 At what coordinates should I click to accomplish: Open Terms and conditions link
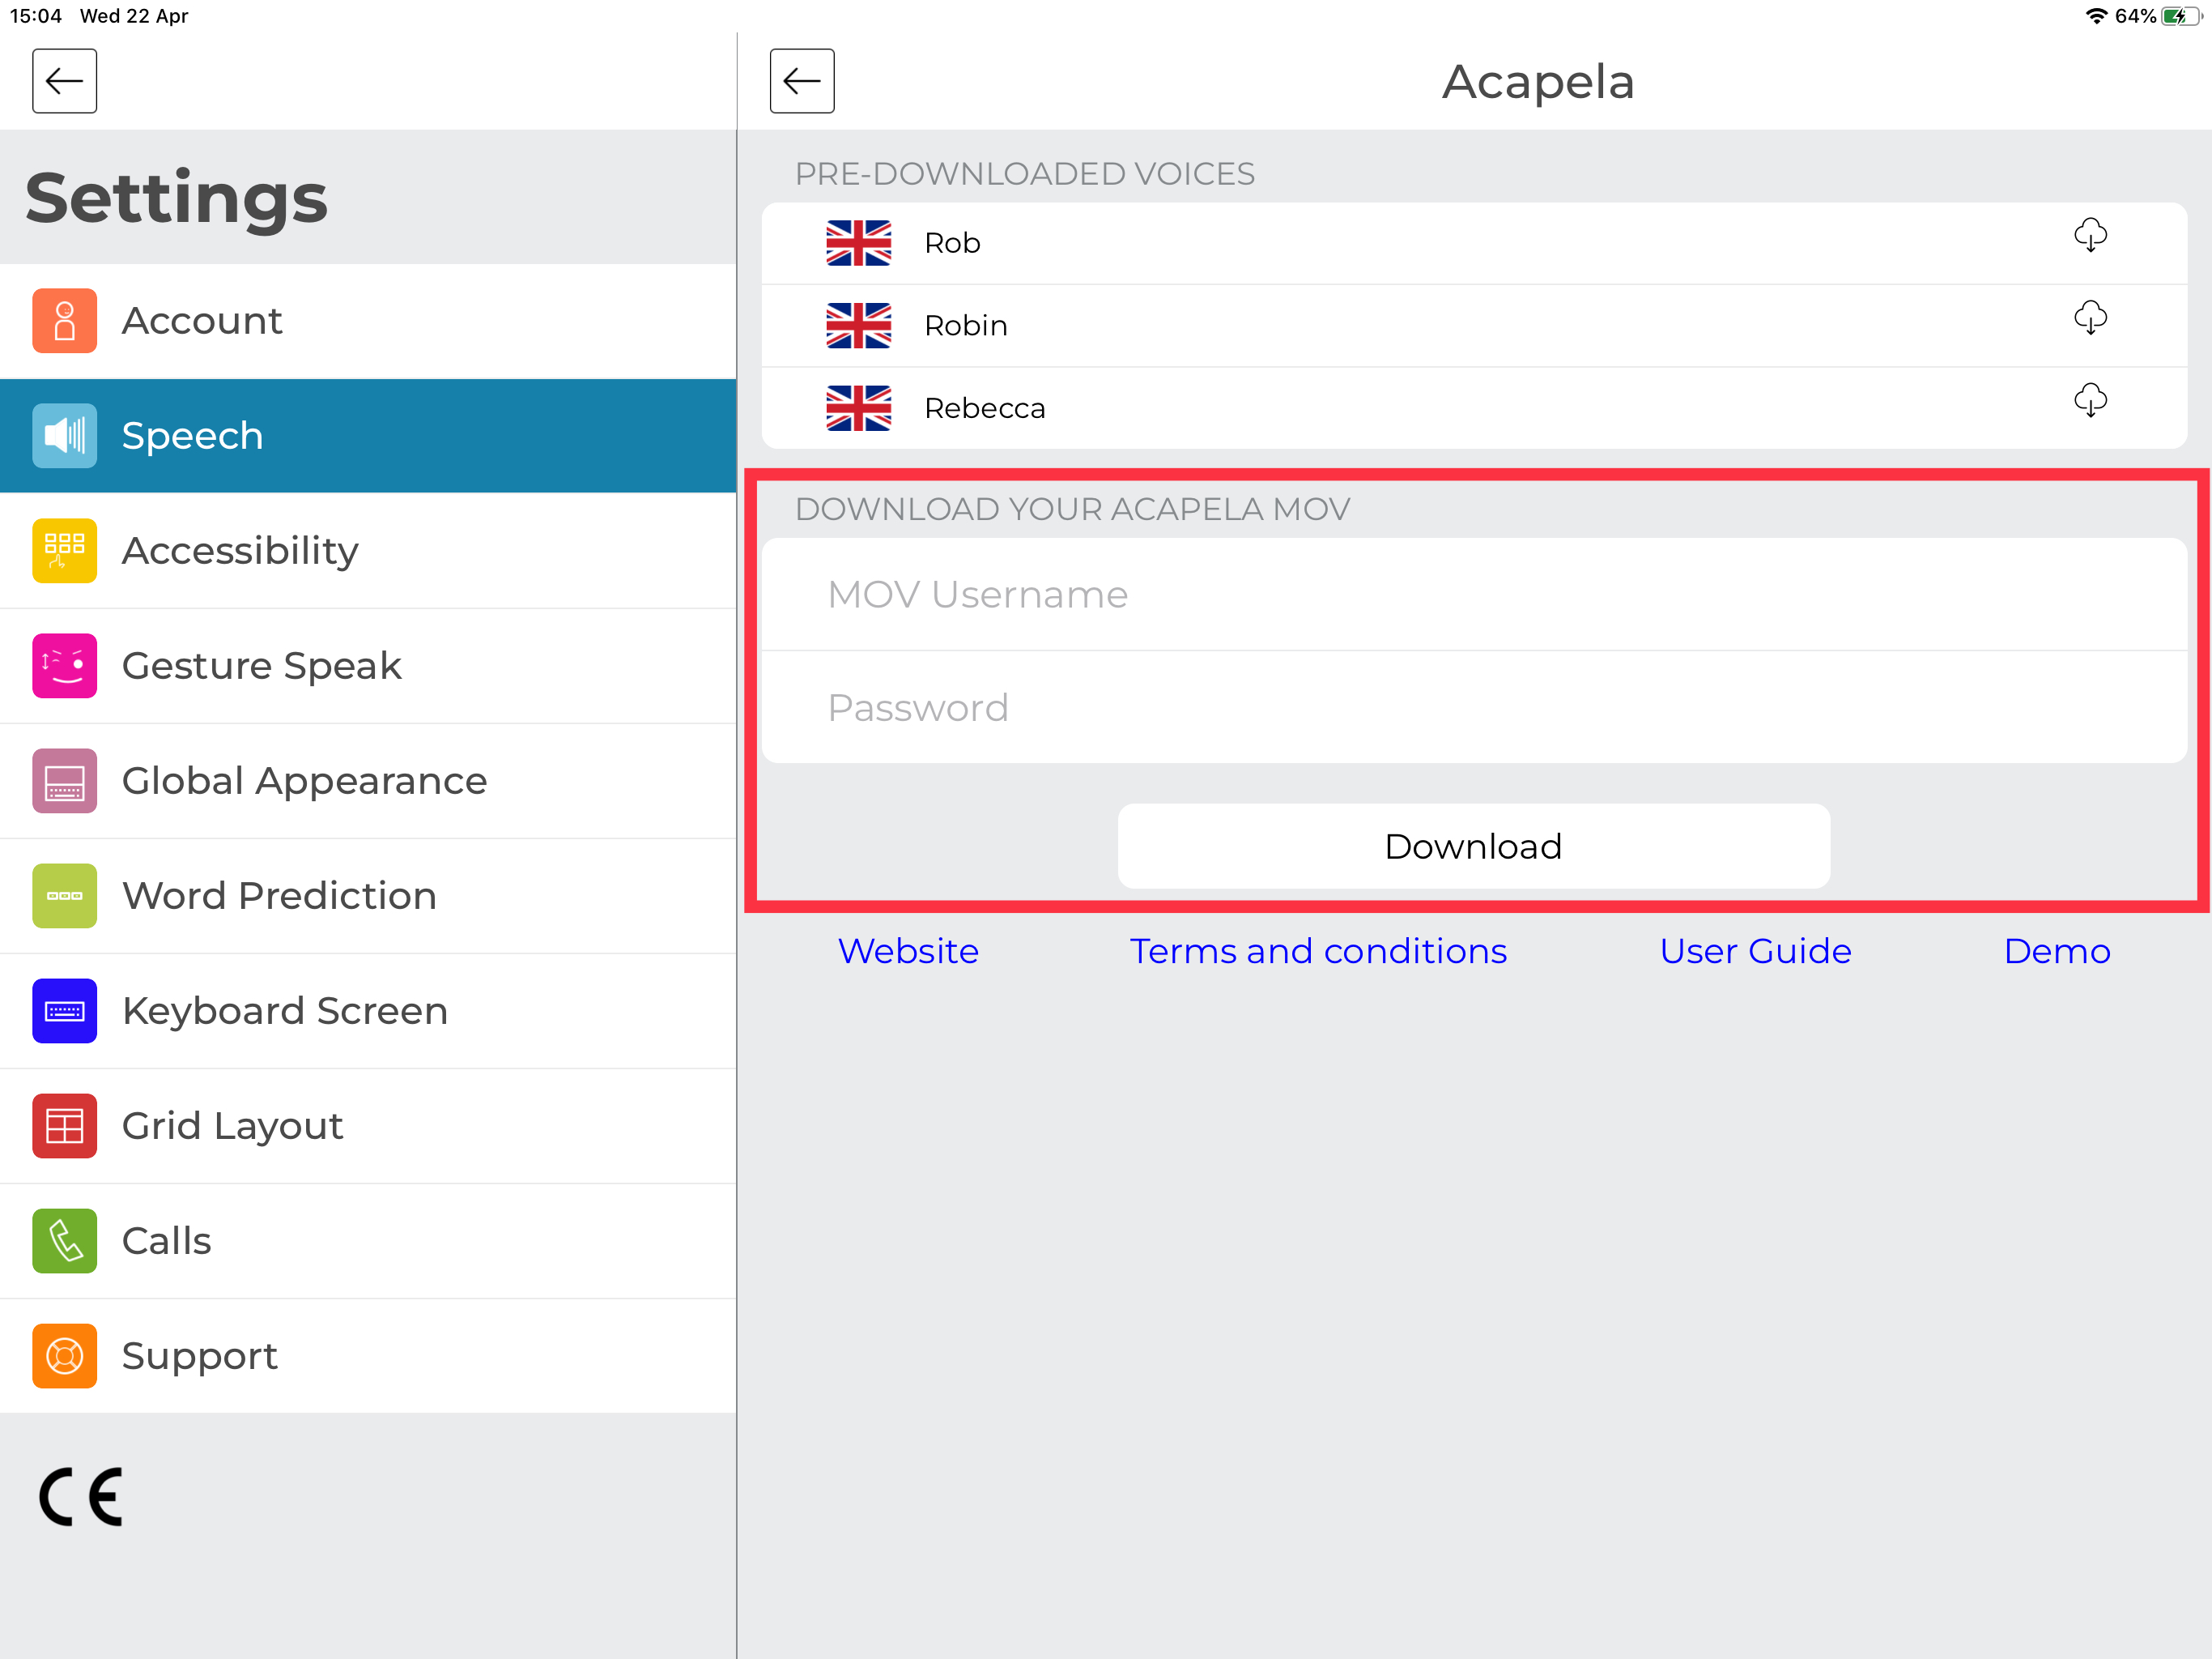click(x=1318, y=952)
